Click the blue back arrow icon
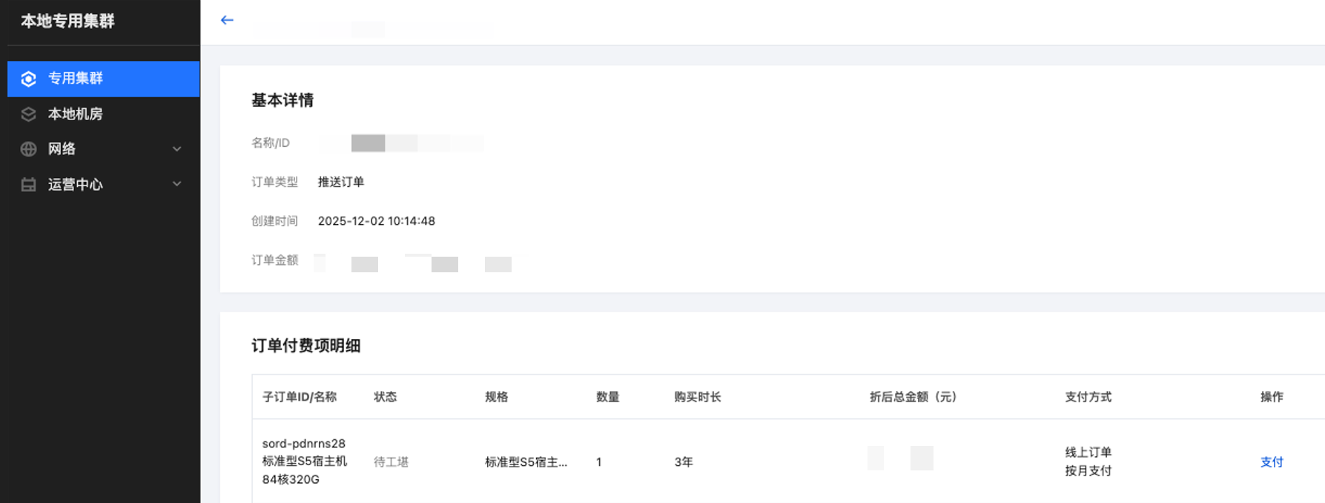The width and height of the screenshot is (1325, 503). point(227,20)
